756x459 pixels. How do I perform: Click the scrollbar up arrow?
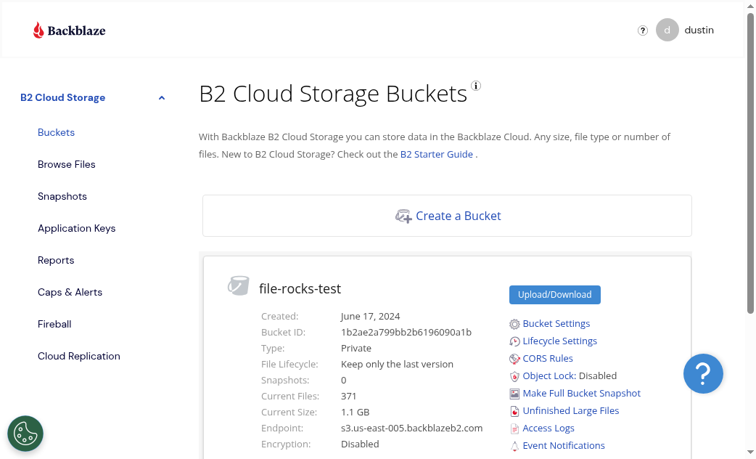[750, 7]
